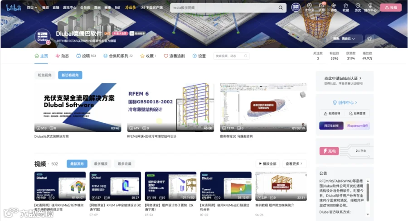The image size is (408, 221).
Task: Click the 公告 panel scrollbar
Action: (368, 192)
